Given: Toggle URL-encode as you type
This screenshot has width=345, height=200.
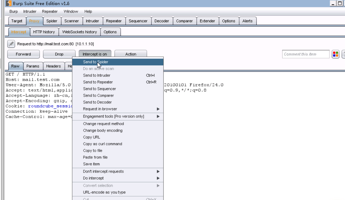Looking at the screenshot, I should pos(118,192).
